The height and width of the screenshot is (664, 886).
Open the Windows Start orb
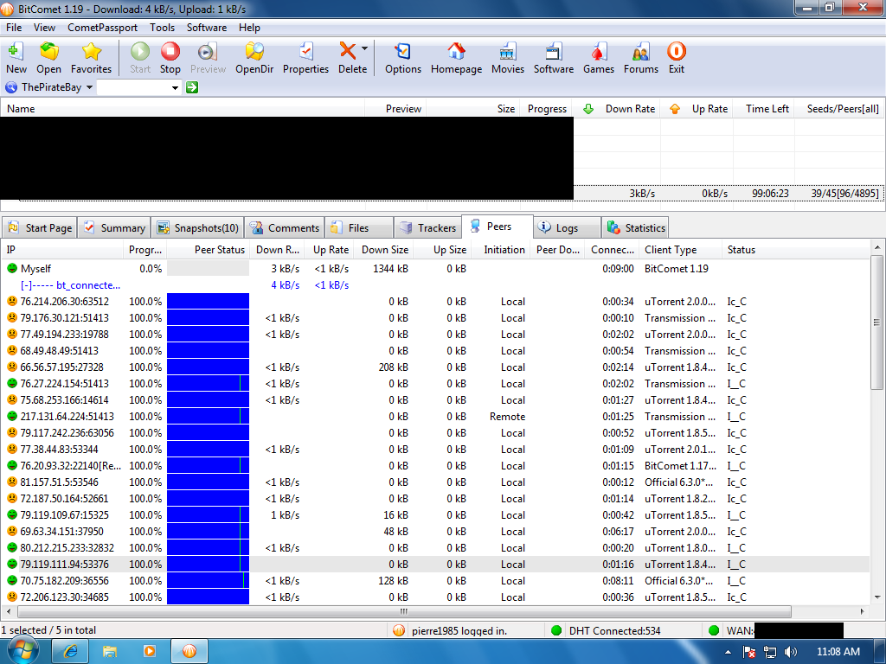click(x=22, y=651)
